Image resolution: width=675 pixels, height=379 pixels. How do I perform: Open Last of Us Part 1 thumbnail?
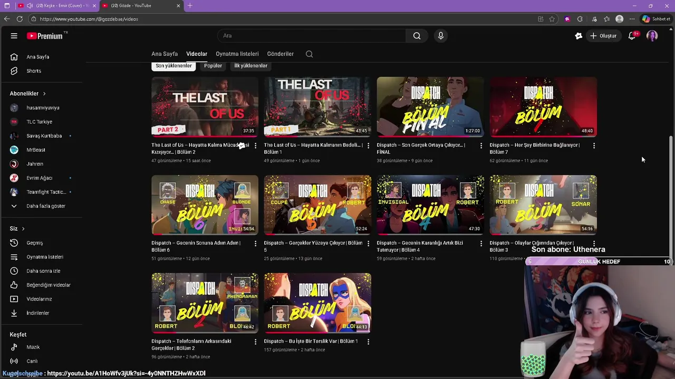click(317, 107)
